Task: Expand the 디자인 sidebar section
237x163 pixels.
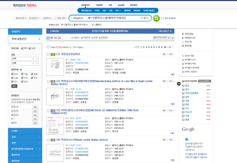Action: [25, 131]
